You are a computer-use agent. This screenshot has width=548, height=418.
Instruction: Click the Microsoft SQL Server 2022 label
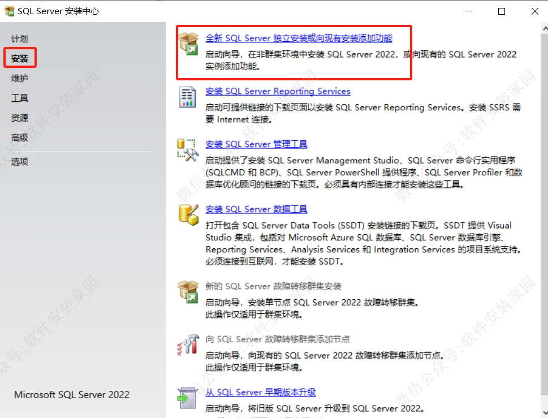(72, 395)
